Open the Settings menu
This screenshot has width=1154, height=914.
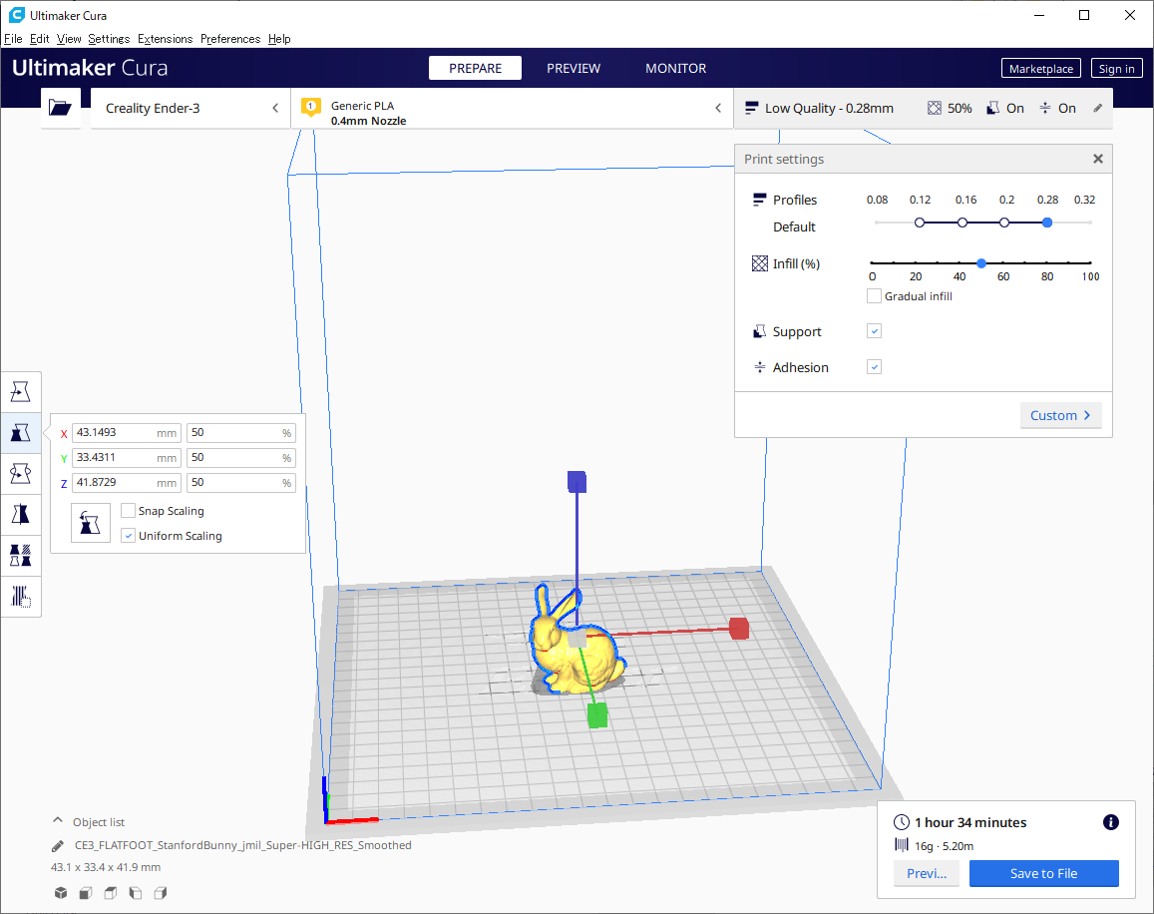[109, 39]
